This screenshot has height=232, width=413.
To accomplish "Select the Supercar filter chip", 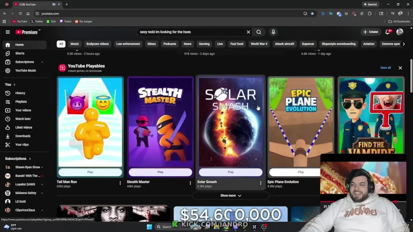I will [x=308, y=44].
